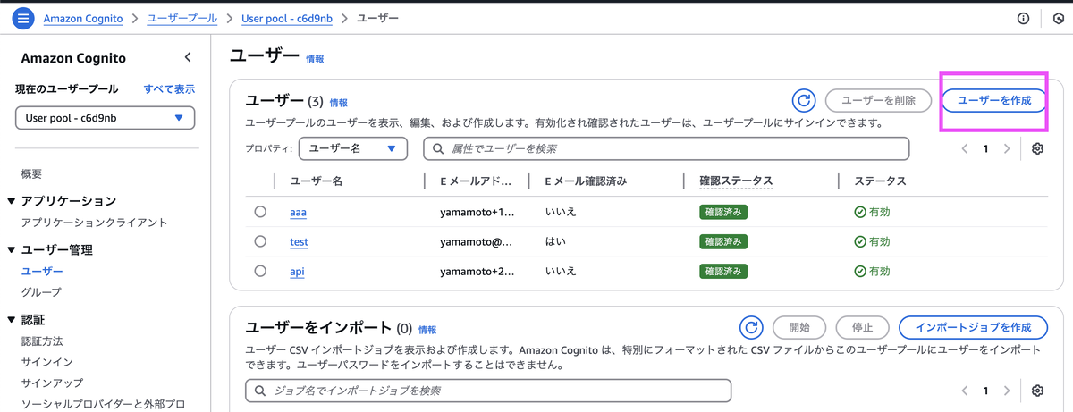Open user test link
This screenshot has width=1073, height=412.
pos(299,242)
